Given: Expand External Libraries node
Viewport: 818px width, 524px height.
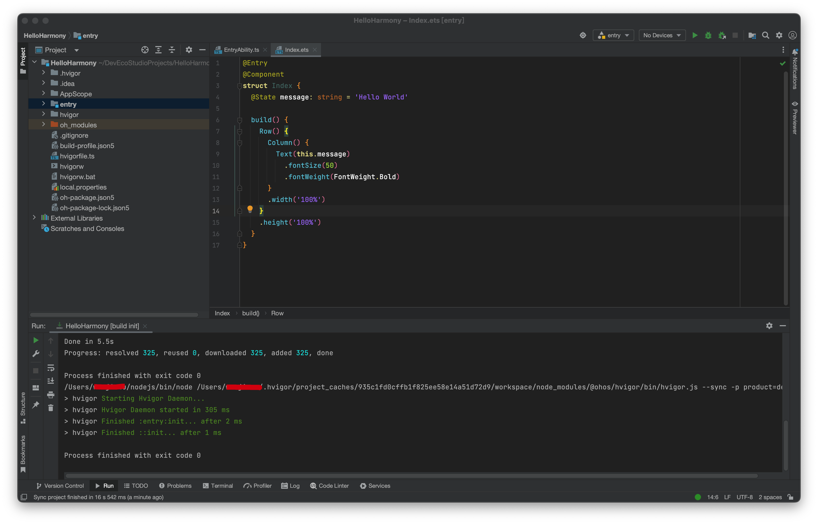Looking at the screenshot, I should (34, 218).
